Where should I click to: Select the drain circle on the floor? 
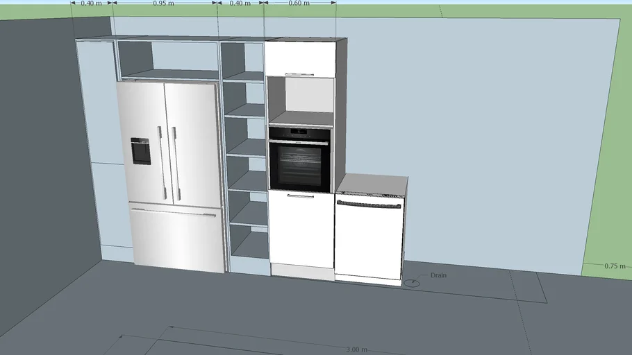[412, 283]
